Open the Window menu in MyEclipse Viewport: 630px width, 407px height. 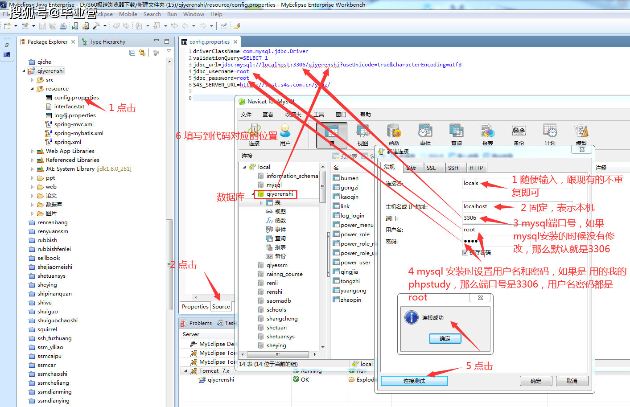(x=194, y=14)
